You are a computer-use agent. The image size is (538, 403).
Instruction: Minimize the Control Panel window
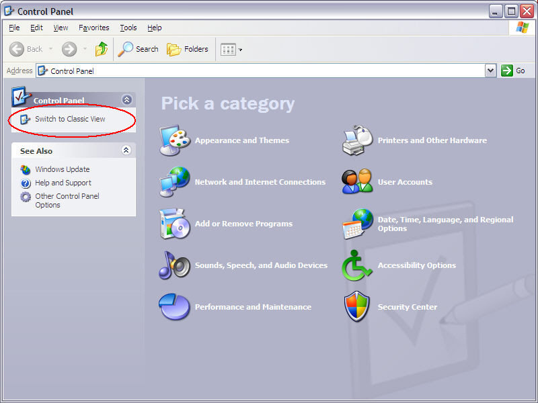point(495,11)
